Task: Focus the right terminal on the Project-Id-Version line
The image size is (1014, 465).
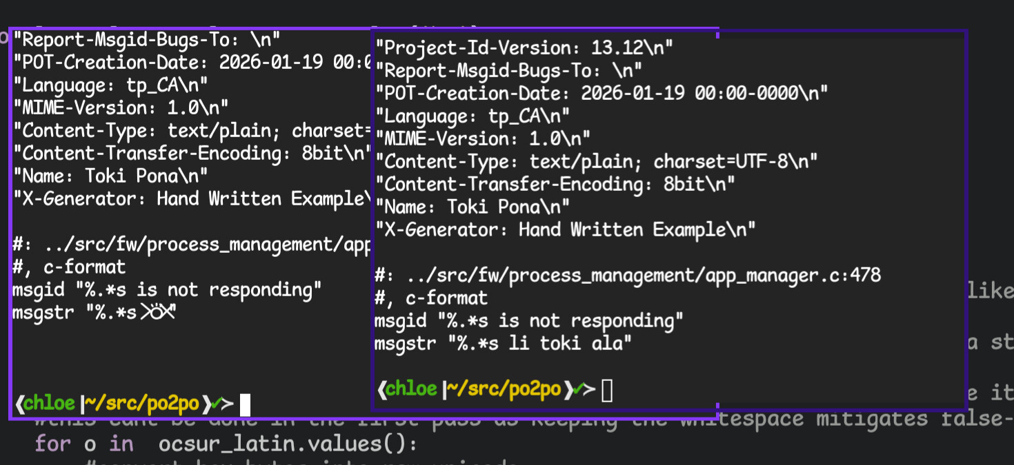Action: [524, 48]
